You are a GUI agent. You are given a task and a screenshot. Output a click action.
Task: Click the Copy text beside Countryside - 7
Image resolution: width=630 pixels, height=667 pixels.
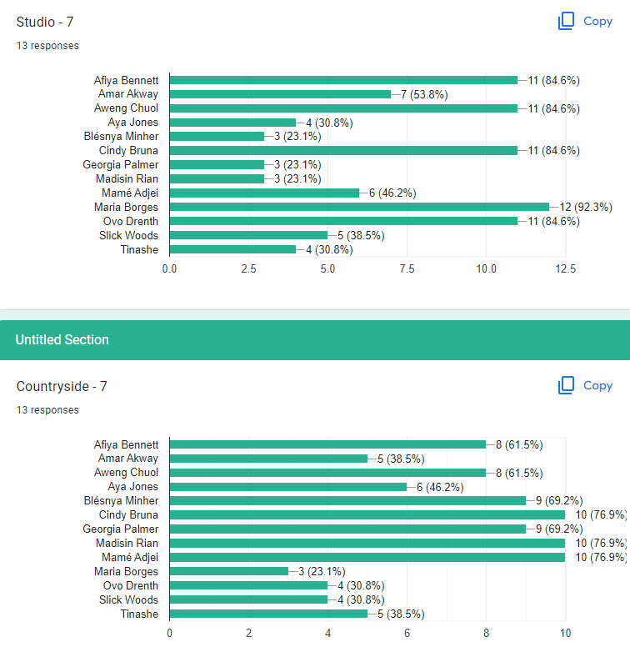tap(597, 385)
